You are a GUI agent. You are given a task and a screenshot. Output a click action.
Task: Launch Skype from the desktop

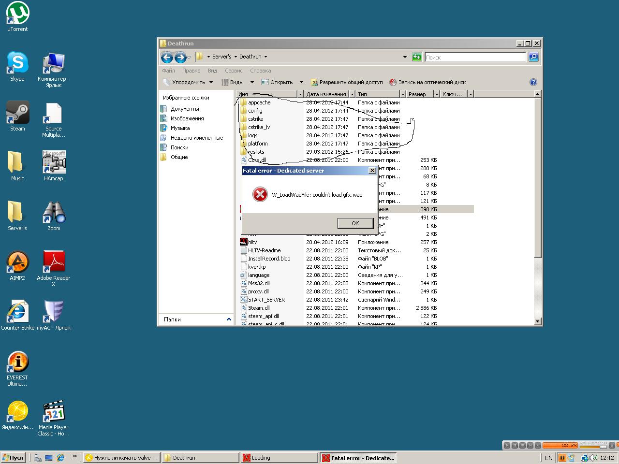(x=17, y=67)
